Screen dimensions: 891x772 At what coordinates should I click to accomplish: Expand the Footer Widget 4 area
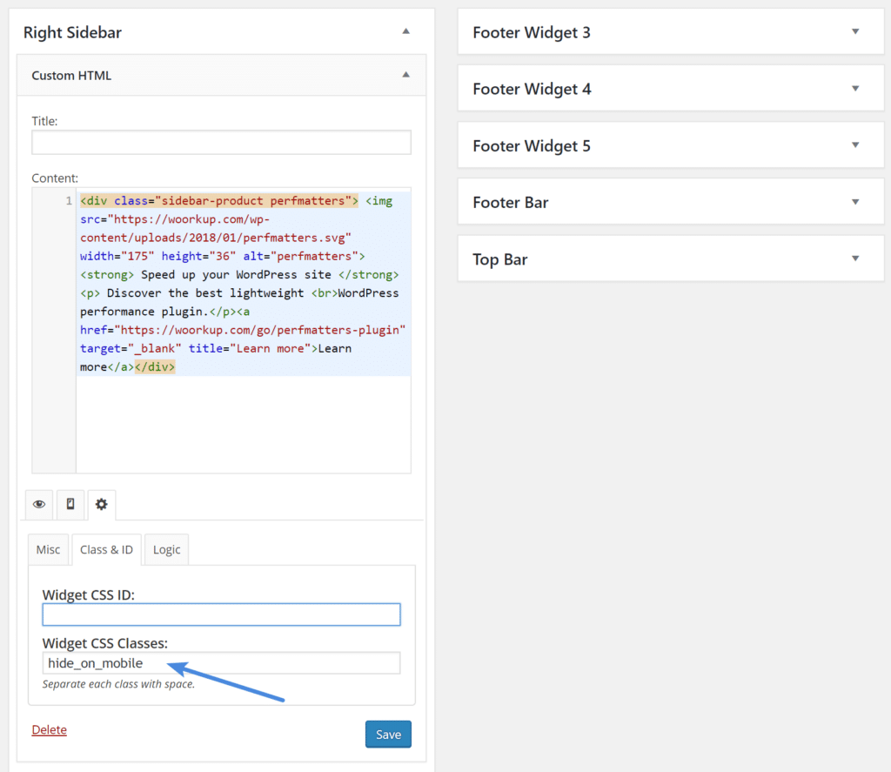[x=855, y=88]
